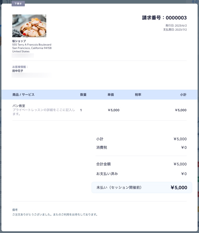Click the 下書き draft status badge
Viewport: 199px width, 233px height.
[x=18, y=4]
